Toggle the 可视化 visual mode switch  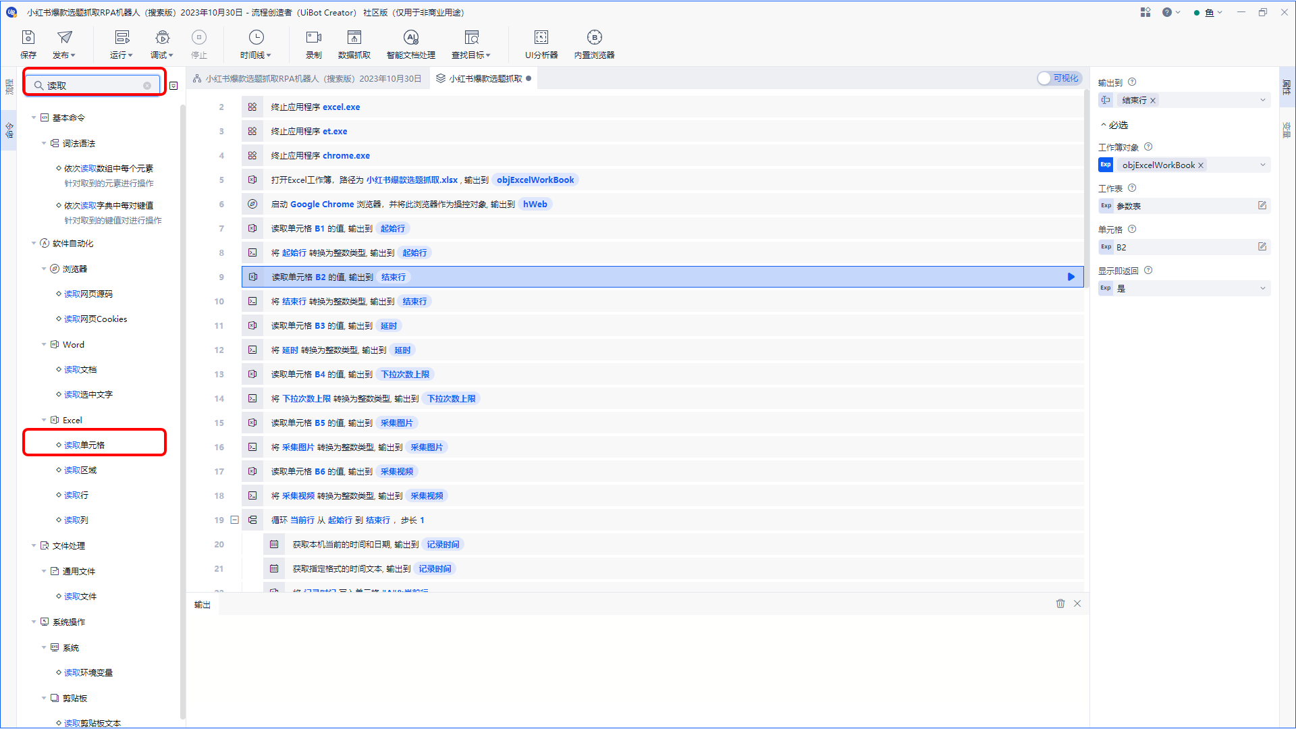click(1059, 78)
